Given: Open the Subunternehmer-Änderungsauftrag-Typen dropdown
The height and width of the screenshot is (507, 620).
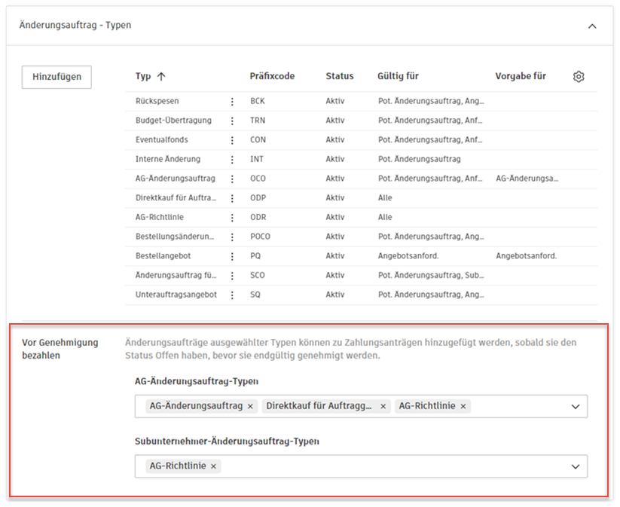Looking at the screenshot, I should [576, 466].
